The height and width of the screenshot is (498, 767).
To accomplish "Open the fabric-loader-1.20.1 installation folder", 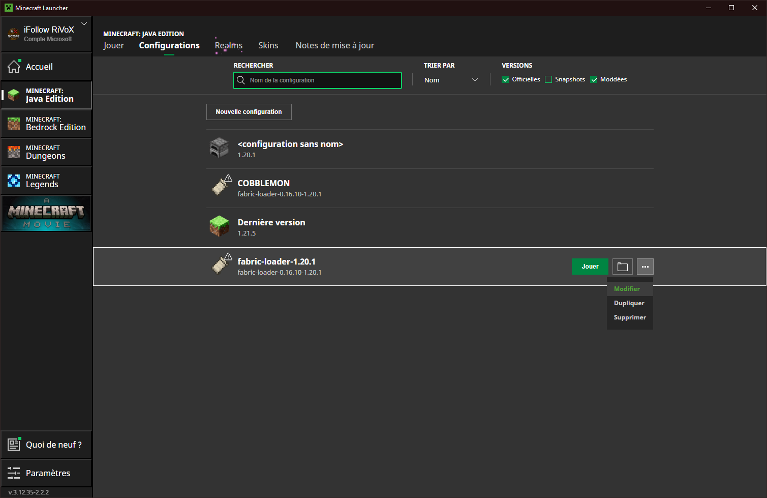I will (622, 267).
